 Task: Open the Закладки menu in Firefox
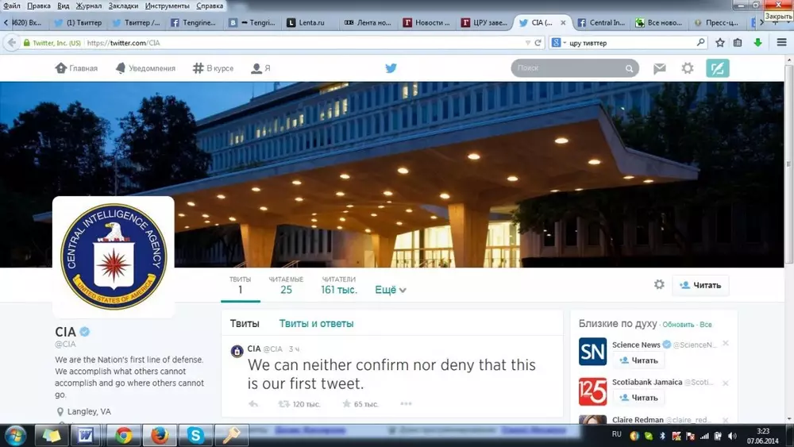click(123, 6)
